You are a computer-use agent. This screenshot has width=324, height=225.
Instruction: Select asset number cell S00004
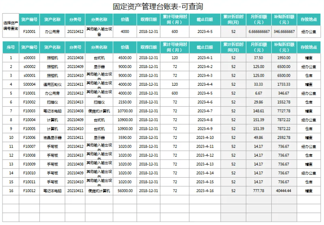point(29,84)
